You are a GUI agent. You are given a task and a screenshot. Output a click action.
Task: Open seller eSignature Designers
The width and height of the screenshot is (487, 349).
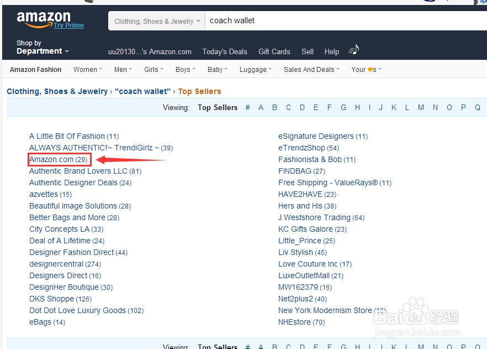323,136
